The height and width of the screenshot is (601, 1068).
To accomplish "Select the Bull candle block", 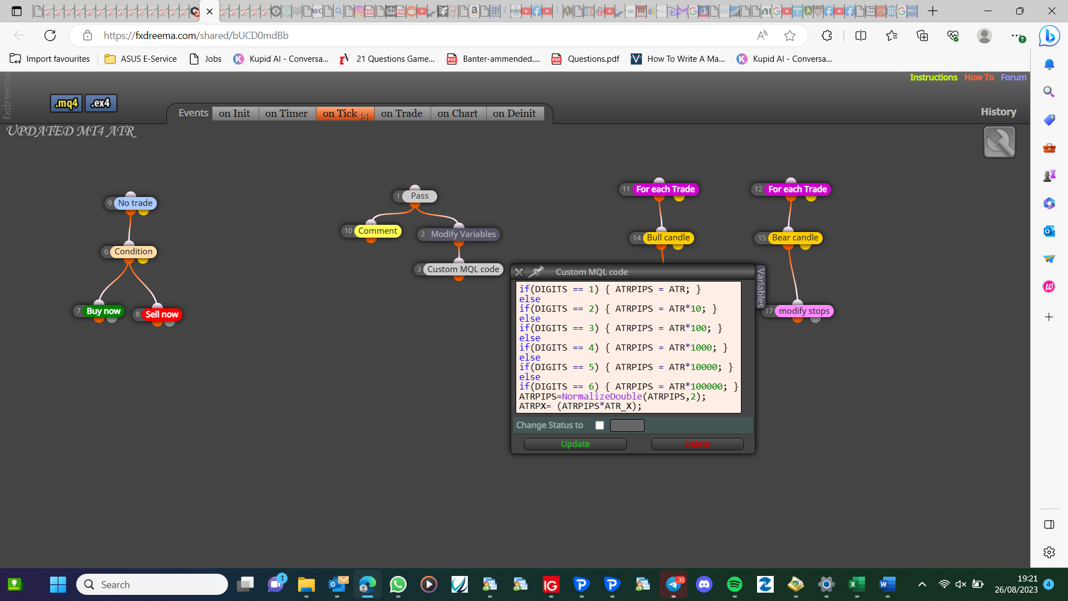I will point(668,238).
